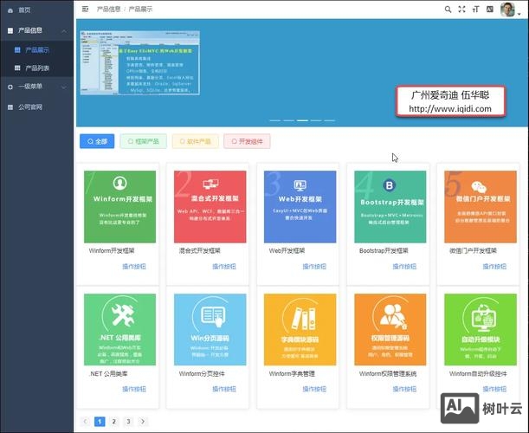The height and width of the screenshot is (433, 529).
Task: Go to pagination page 1
Action: coord(100,421)
